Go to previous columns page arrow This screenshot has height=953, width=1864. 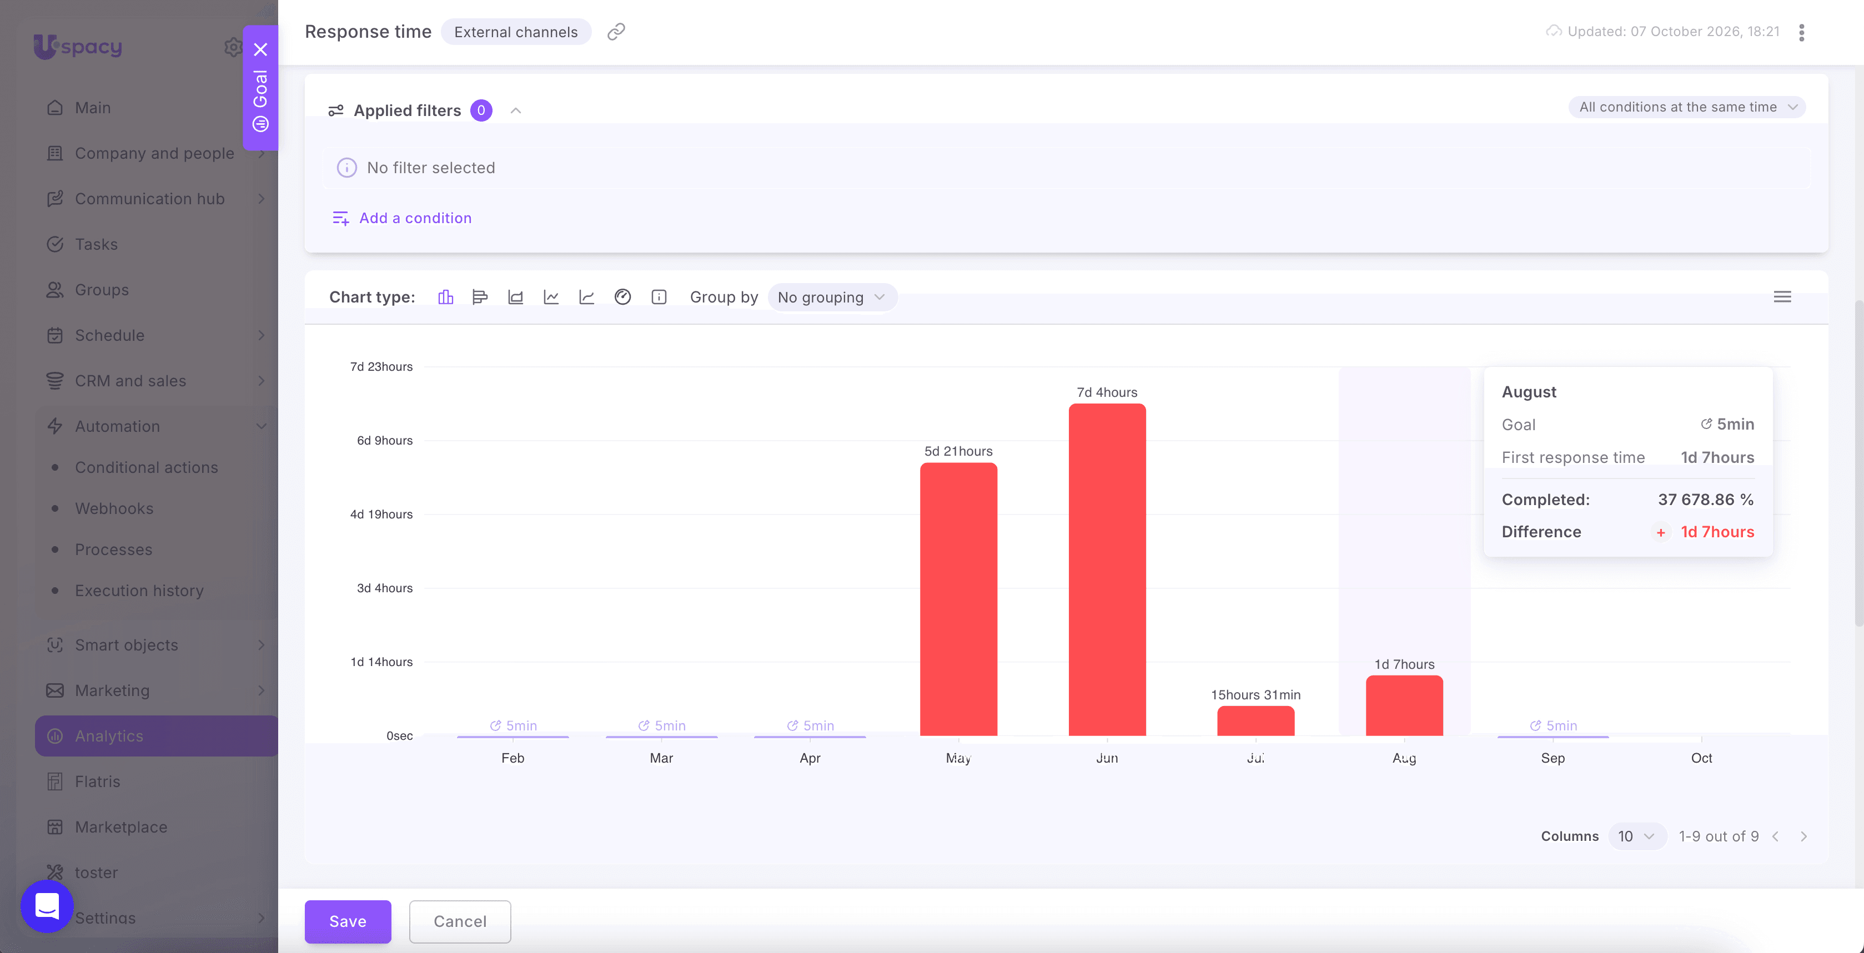coord(1776,836)
